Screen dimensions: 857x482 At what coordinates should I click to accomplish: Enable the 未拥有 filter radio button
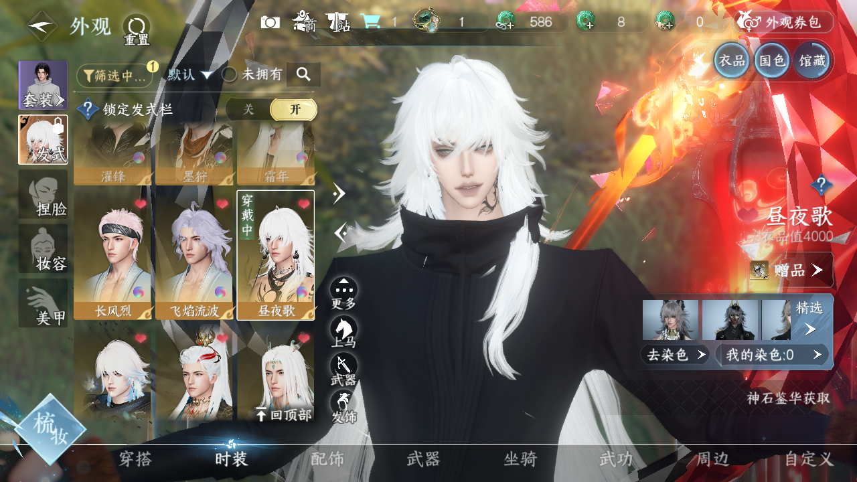click(230, 74)
